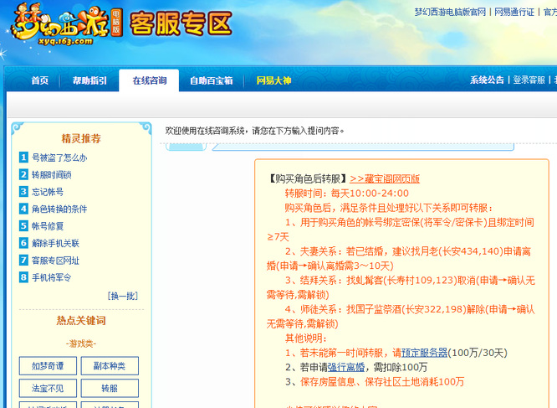Open the 号被盗了怎么办 recommendation
The width and height of the screenshot is (557, 408).
(x=59, y=158)
